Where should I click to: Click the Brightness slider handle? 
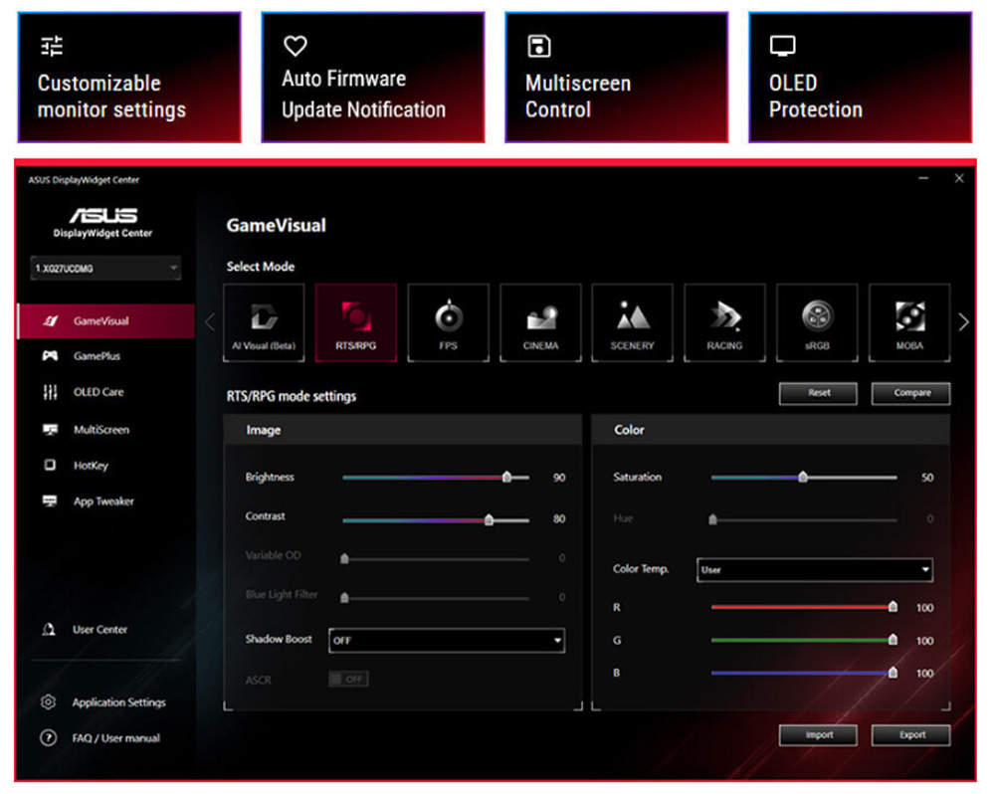tap(506, 478)
